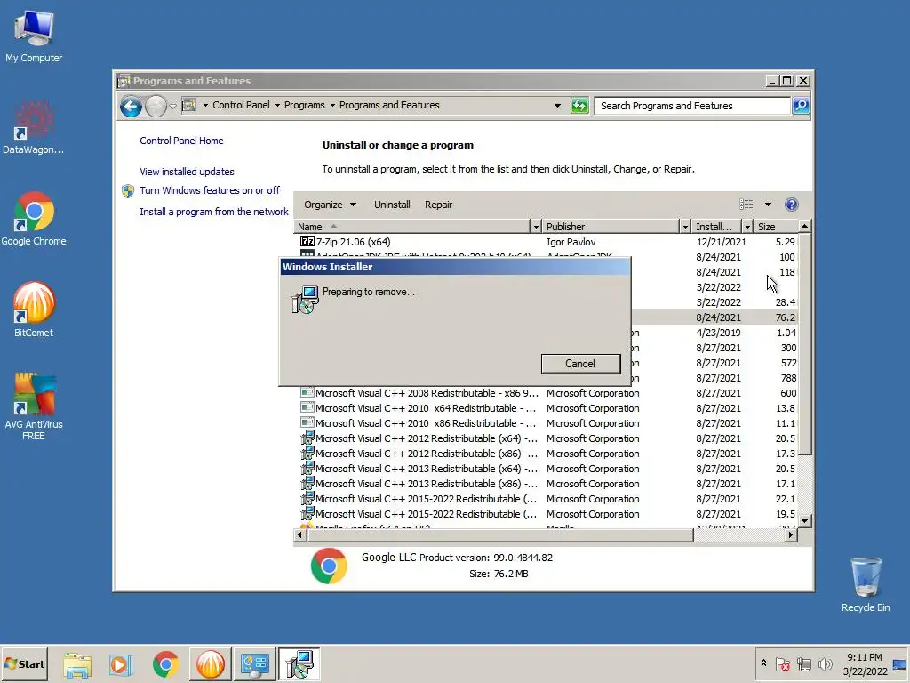Select the Windows Installer taskbar button
The height and width of the screenshot is (683, 910).
pos(299,664)
